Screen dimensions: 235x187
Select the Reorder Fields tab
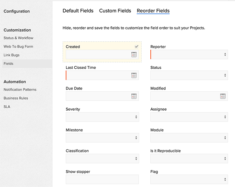(x=153, y=11)
